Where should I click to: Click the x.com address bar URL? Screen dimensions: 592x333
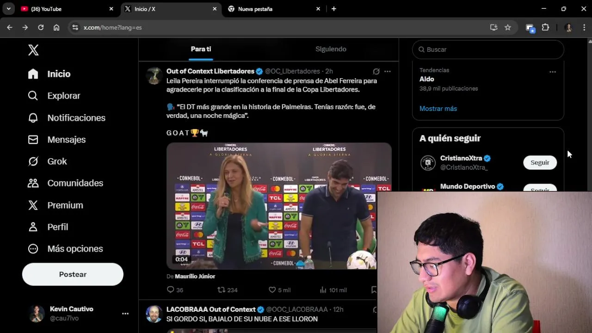point(112,28)
